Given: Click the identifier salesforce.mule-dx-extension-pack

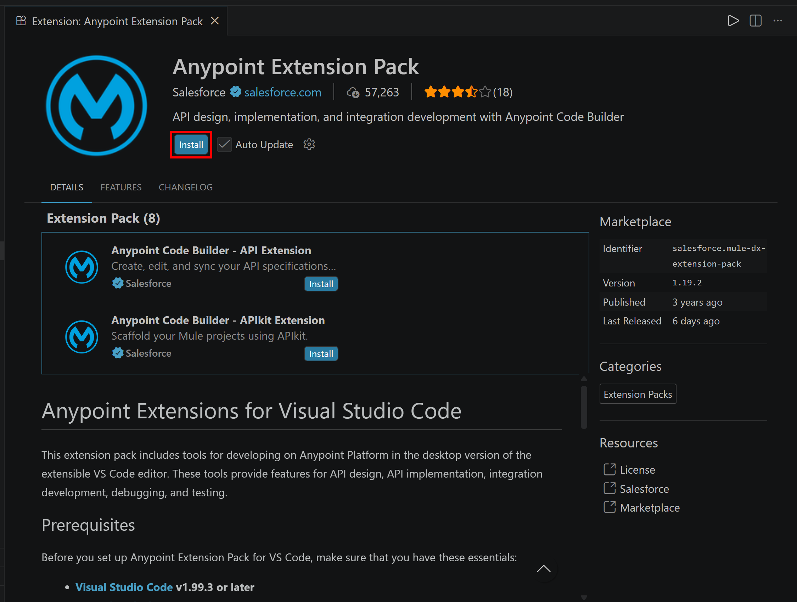Looking at the screenshot, I should [719, 256].
